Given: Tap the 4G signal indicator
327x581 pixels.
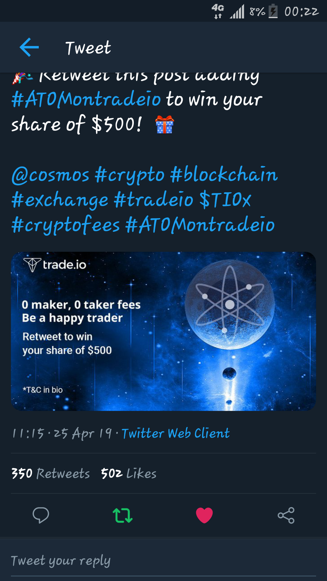Looking at the screenshot, I should click(218, 11).
